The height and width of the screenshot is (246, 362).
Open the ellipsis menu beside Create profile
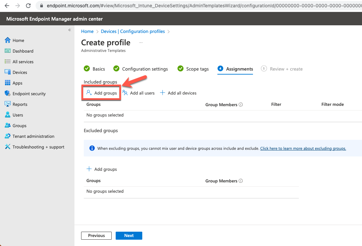pyautogui.click(x=141, y=43)
